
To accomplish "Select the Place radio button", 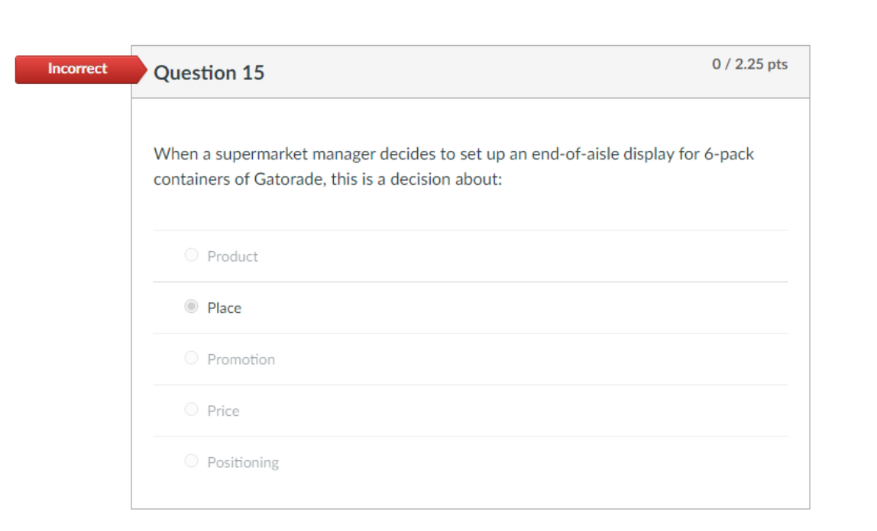I will point(192,307).
